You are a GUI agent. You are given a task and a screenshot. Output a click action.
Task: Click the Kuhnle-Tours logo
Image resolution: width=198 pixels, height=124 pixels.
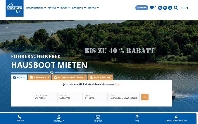coord(15,8)
